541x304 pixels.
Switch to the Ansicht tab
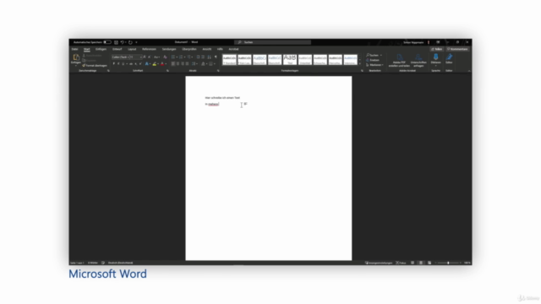(x=206, y=49)
